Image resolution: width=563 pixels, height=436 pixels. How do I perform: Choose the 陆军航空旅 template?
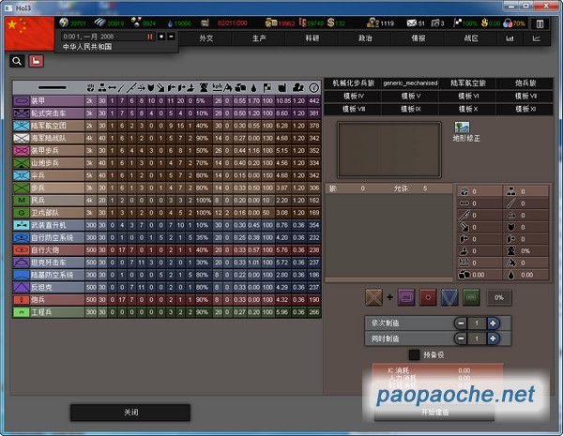(x=468, y=83)
